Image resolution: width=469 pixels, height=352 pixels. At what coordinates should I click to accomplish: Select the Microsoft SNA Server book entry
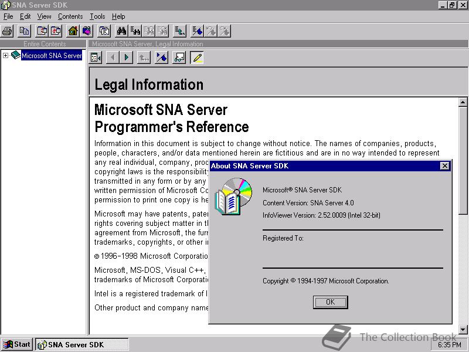tap(52, 55)
